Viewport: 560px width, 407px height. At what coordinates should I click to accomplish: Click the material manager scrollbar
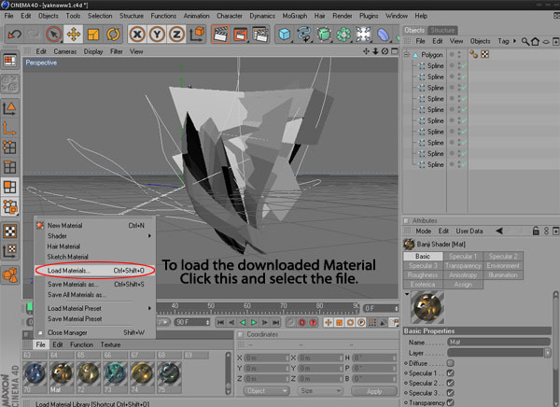[229, 373]
